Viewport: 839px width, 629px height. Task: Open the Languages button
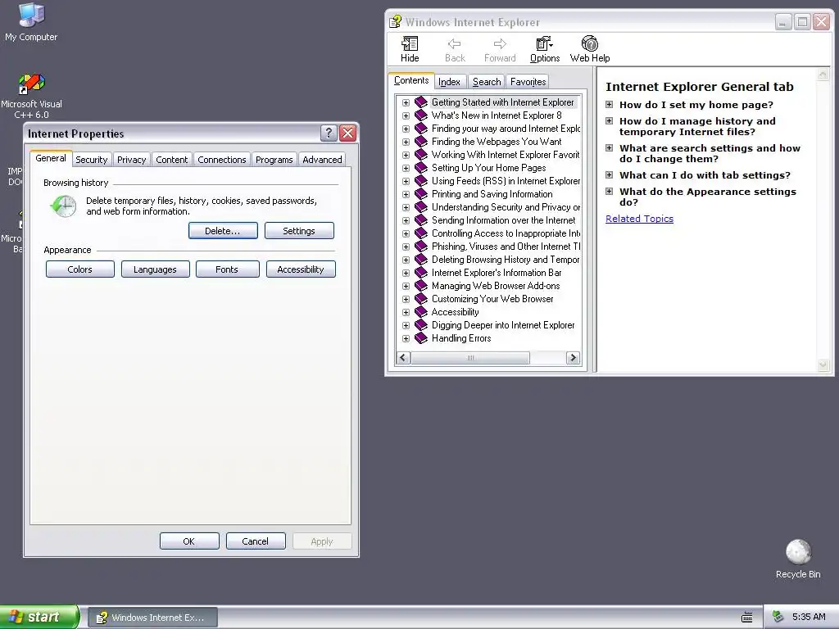click(x=155, y=269)
